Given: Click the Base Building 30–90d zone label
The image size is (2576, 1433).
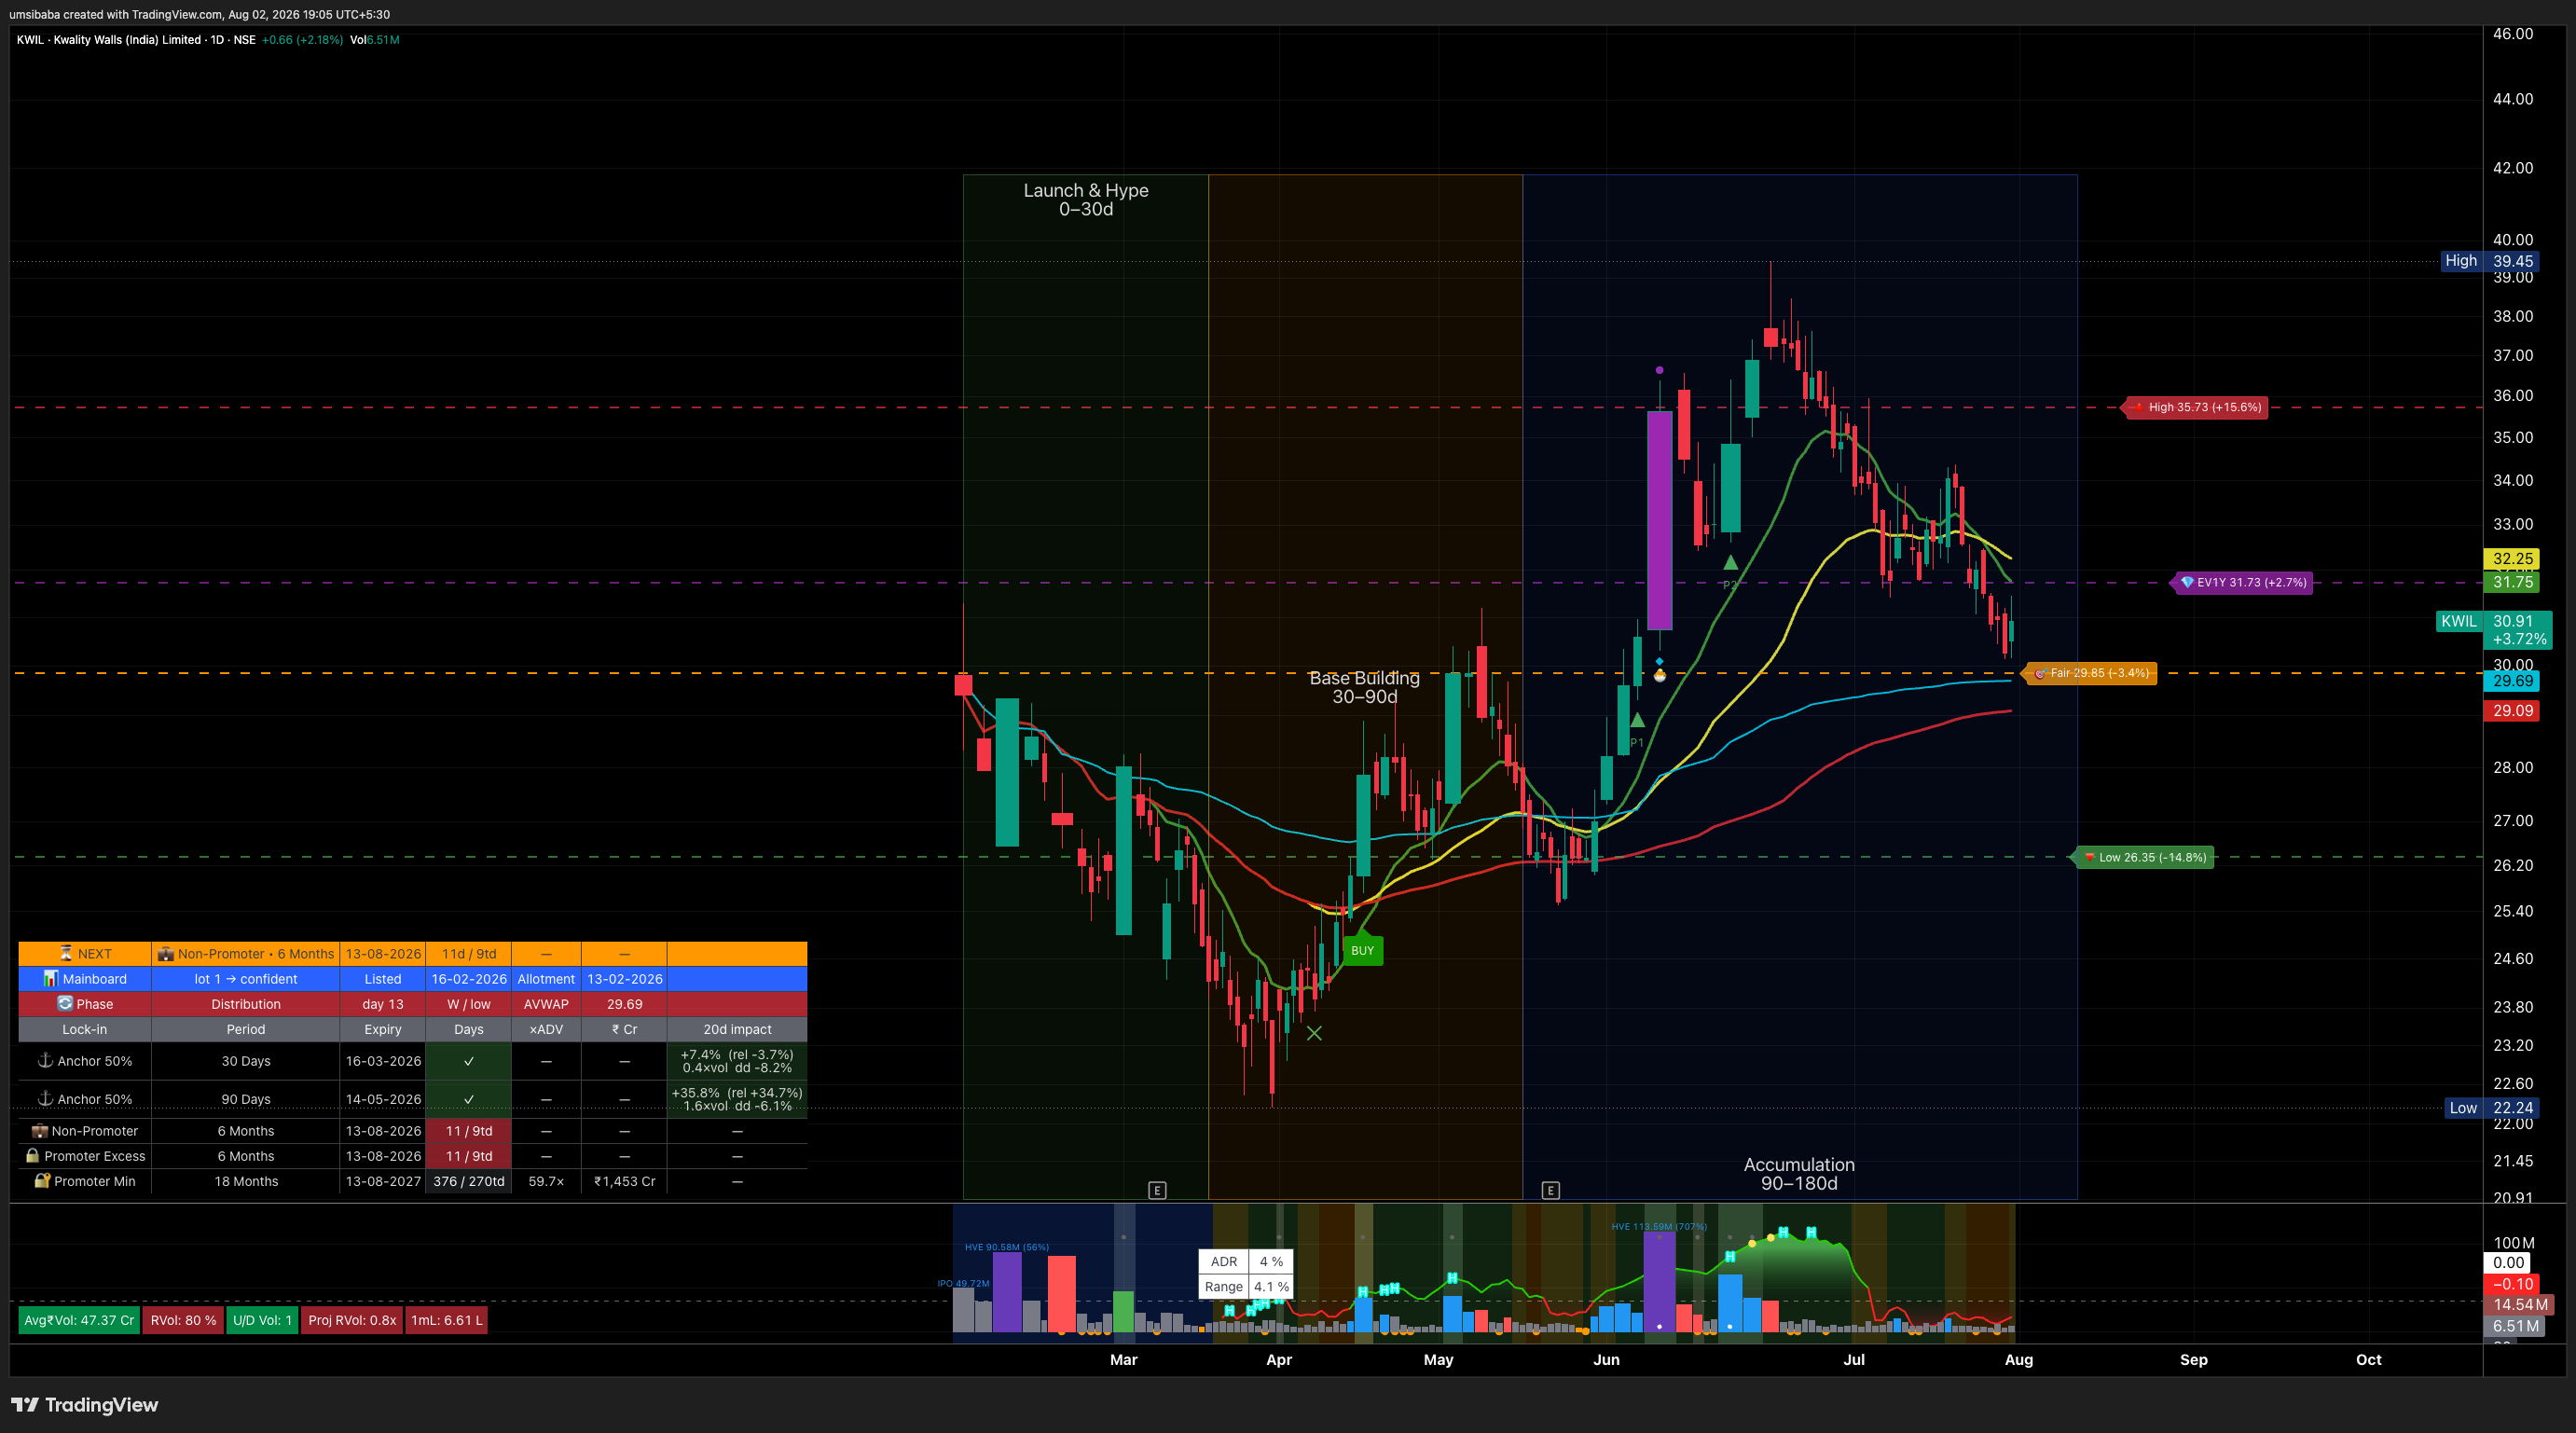Looking at the screenshot, I should [x=1365, y=687].
